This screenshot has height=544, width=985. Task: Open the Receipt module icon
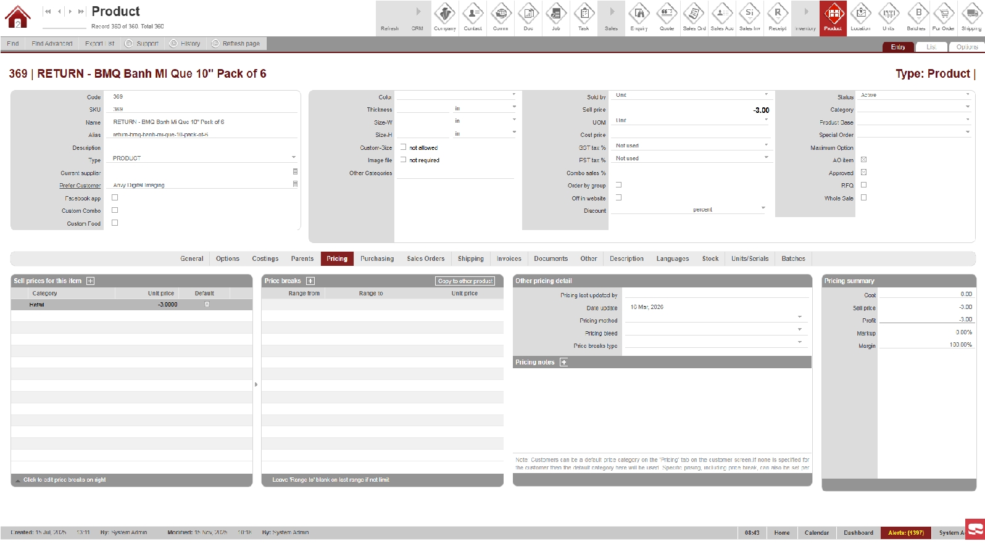778,17
